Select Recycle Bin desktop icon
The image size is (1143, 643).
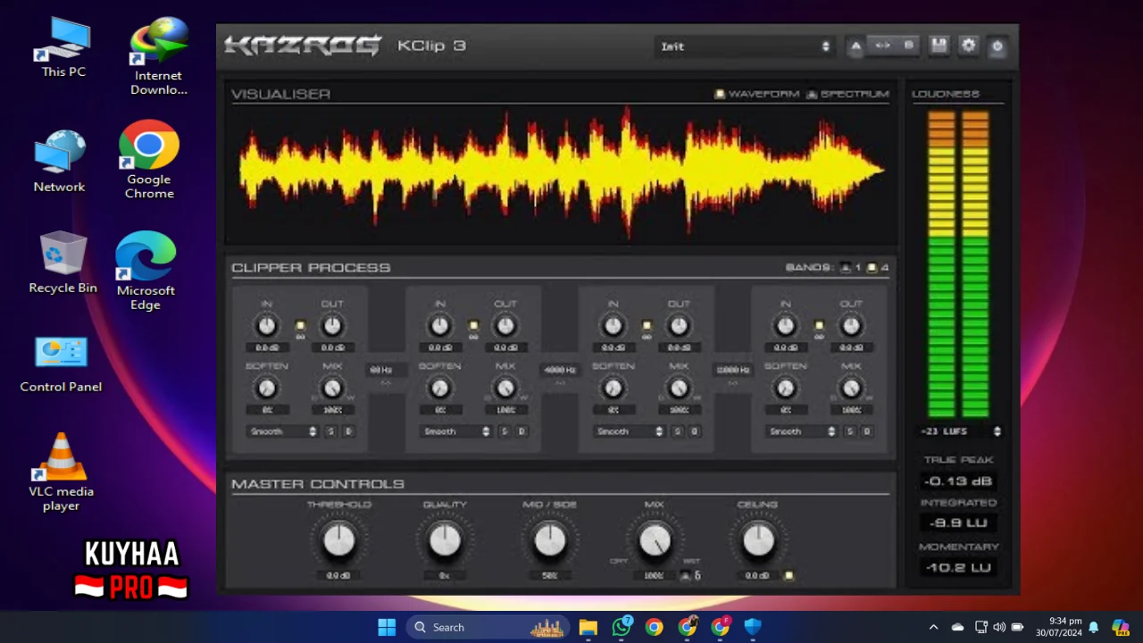pos(63,263)
